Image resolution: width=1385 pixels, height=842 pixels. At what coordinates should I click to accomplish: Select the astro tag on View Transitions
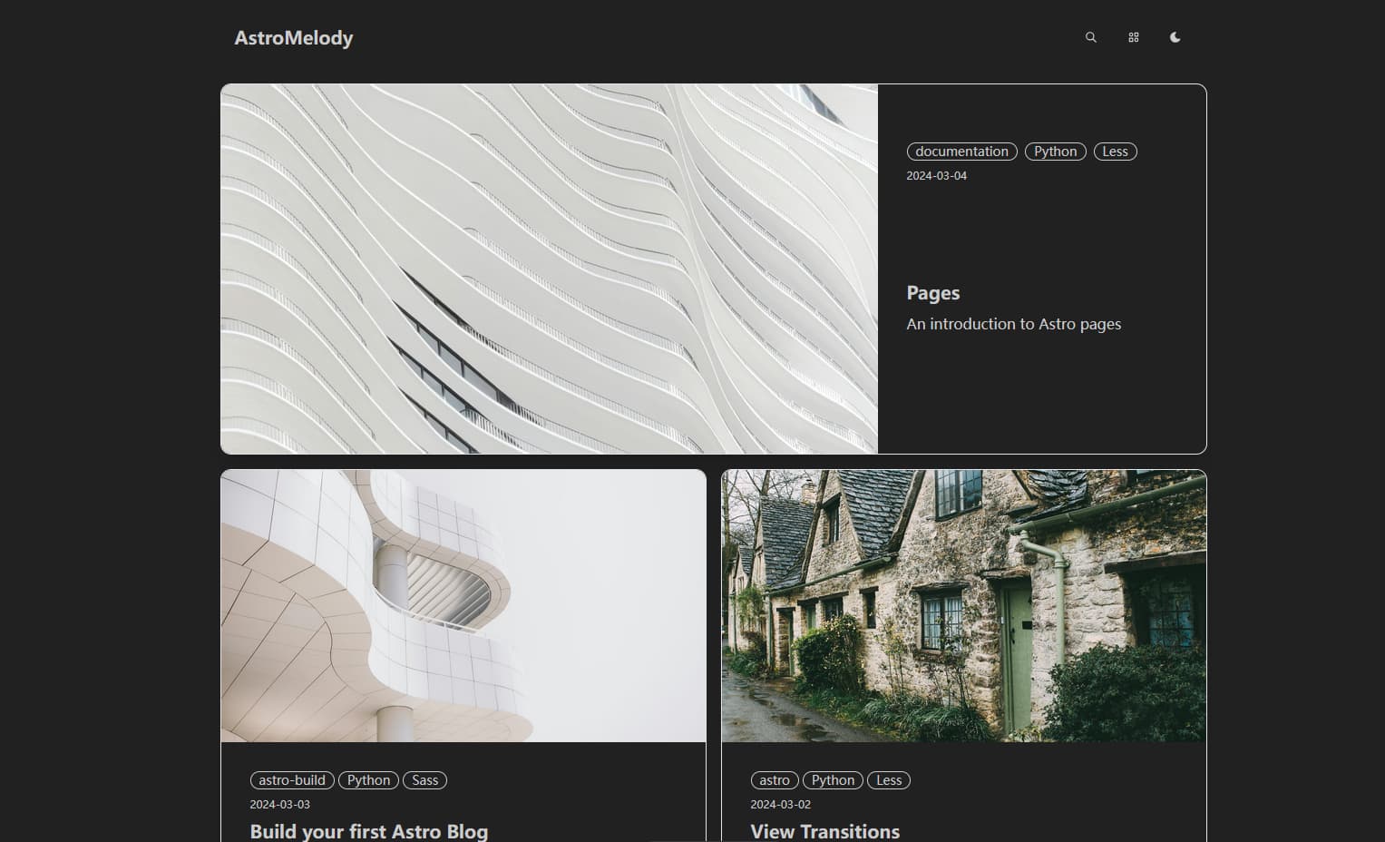click(774, 780)
